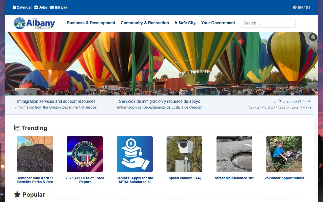The width and height of the screenshot is (323, 202).
Task: Open the Calendar link
Action: click(x=24, y=7)
